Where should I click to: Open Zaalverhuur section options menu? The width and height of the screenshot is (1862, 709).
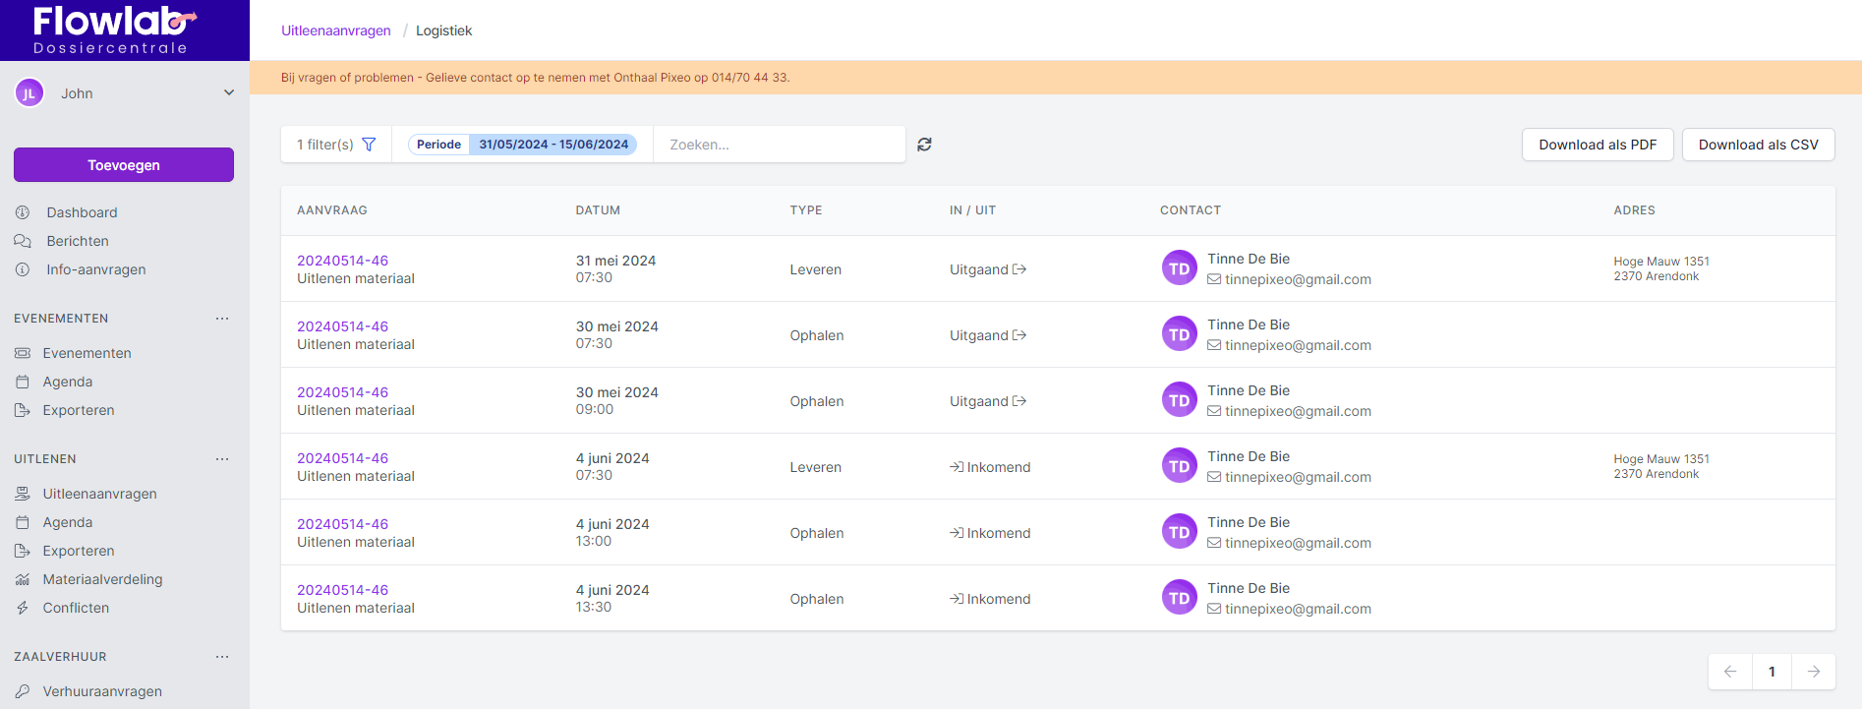222,657
